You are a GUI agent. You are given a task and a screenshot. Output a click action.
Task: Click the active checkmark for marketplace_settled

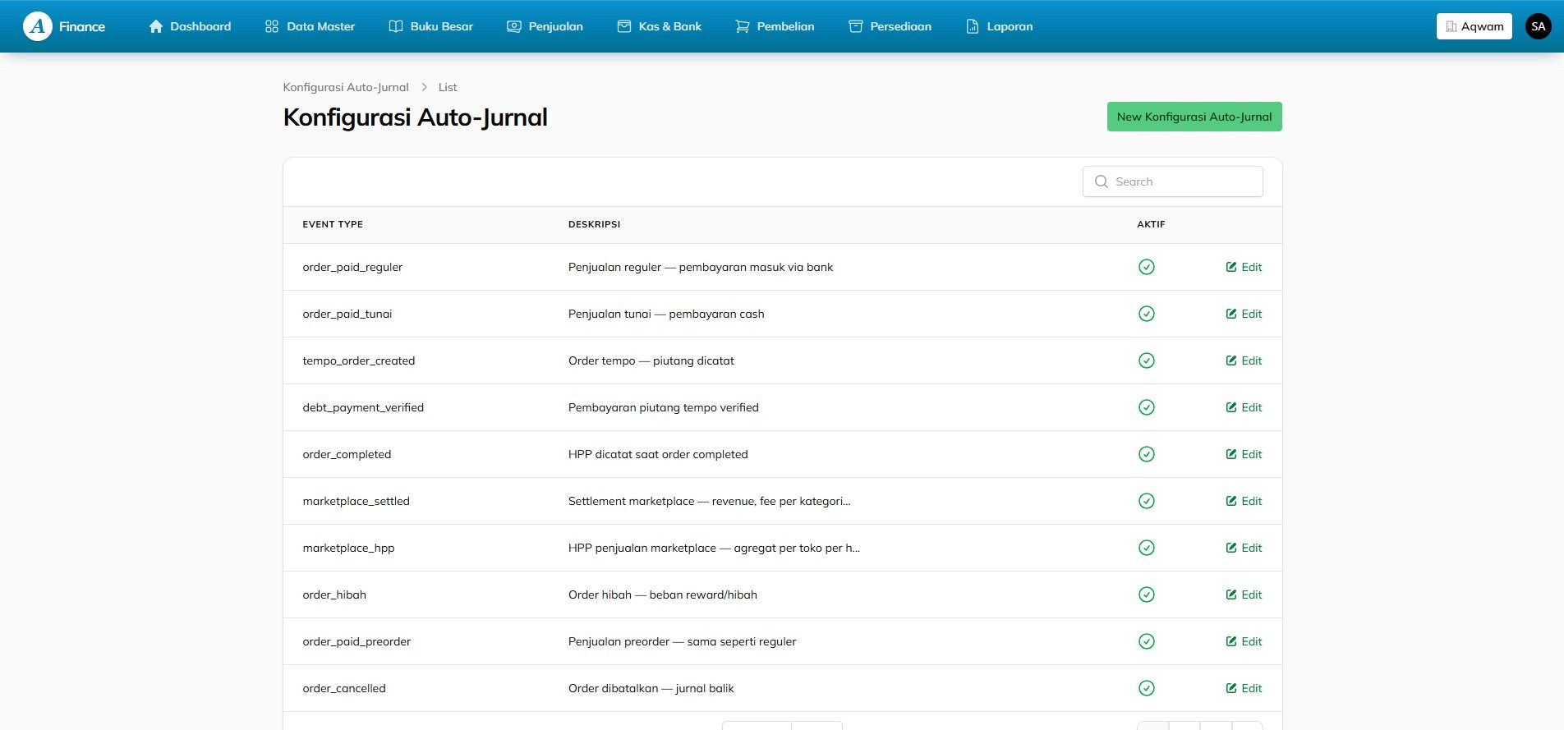tap(1147, 501)
